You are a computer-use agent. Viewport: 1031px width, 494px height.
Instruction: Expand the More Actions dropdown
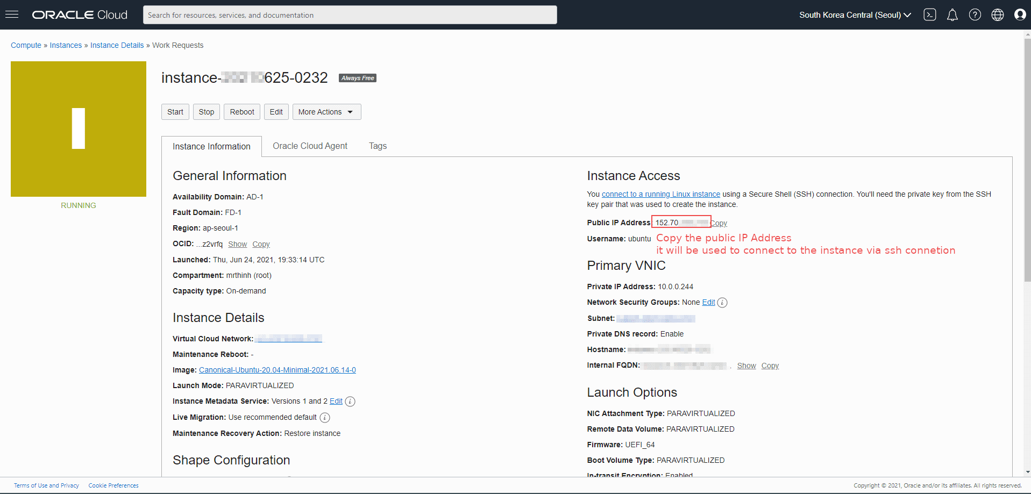tap(326, 112)
